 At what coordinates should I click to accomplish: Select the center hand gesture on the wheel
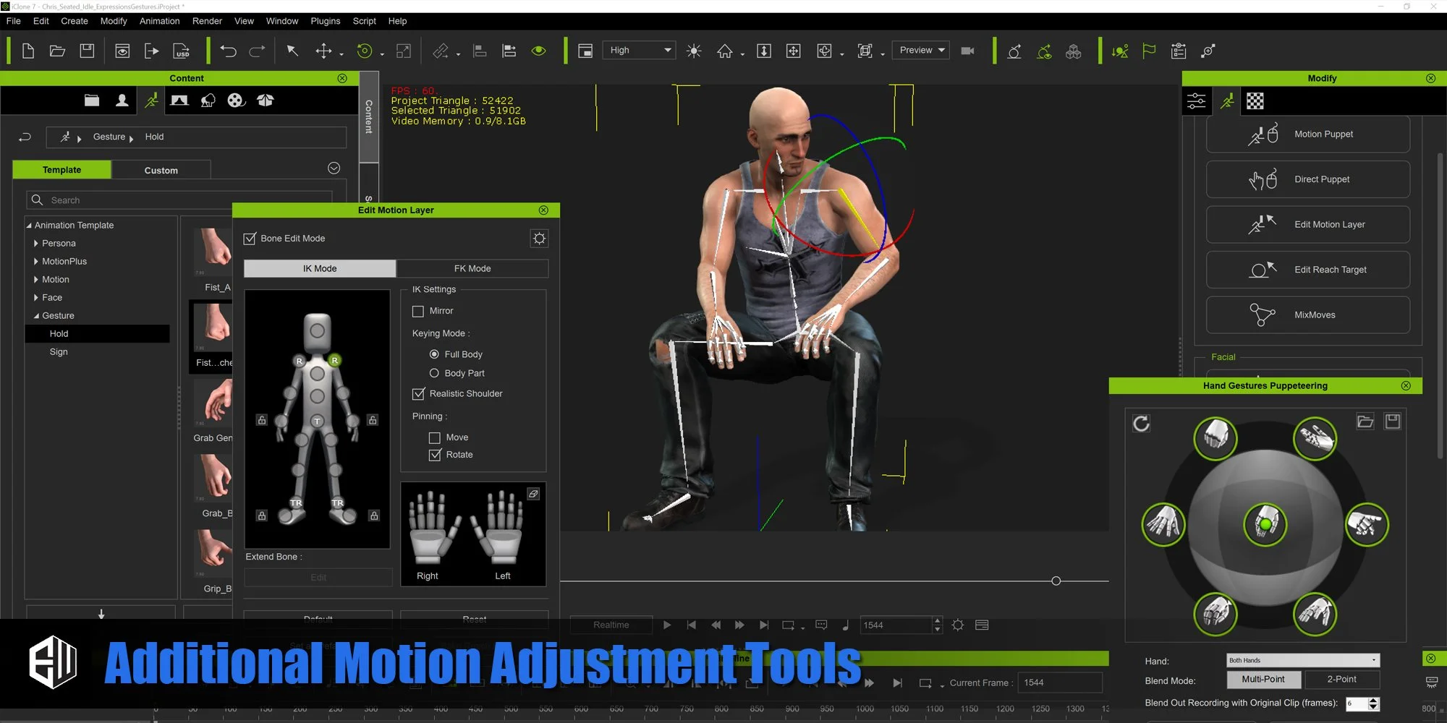coord(1265,524)
